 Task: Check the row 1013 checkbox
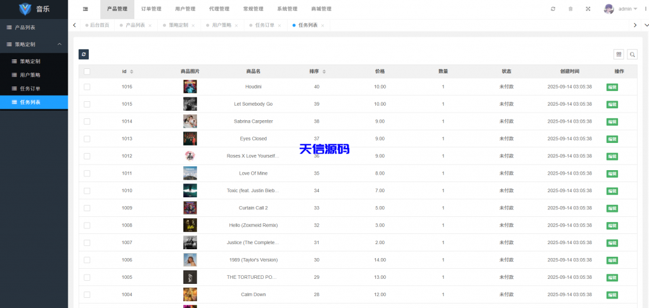click(x=87, y=139)
